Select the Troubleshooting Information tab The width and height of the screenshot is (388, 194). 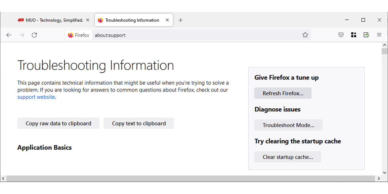(x=131, y=20)
